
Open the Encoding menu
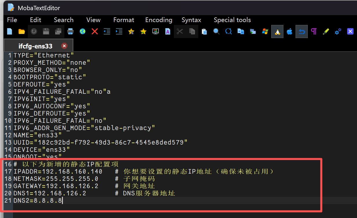point(159,20)
